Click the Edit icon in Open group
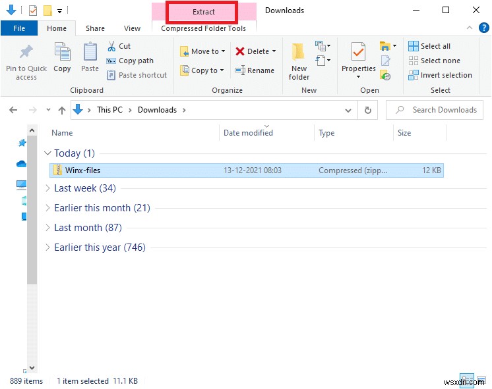 click(385, 61)
